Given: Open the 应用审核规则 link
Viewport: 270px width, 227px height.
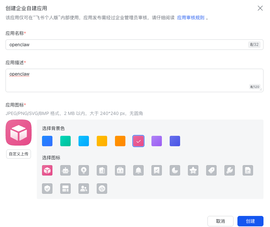Looking at the screenshot, I should 191,18.
